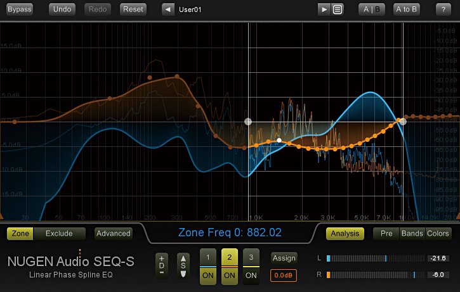Toggle the A | B comparison
The height and width of the screenshot is (292, 460).
pyautogui.click(x=371, y=10)
